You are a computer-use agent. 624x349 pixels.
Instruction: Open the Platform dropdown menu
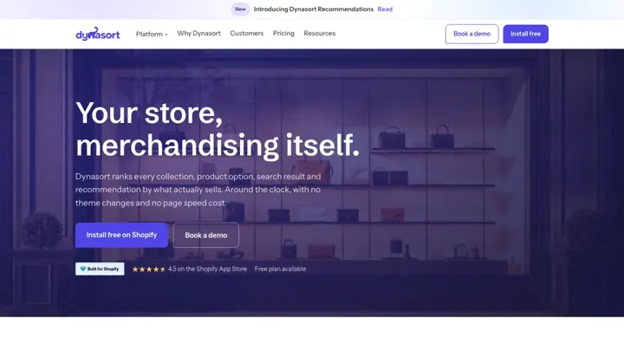tap(152, 34)
